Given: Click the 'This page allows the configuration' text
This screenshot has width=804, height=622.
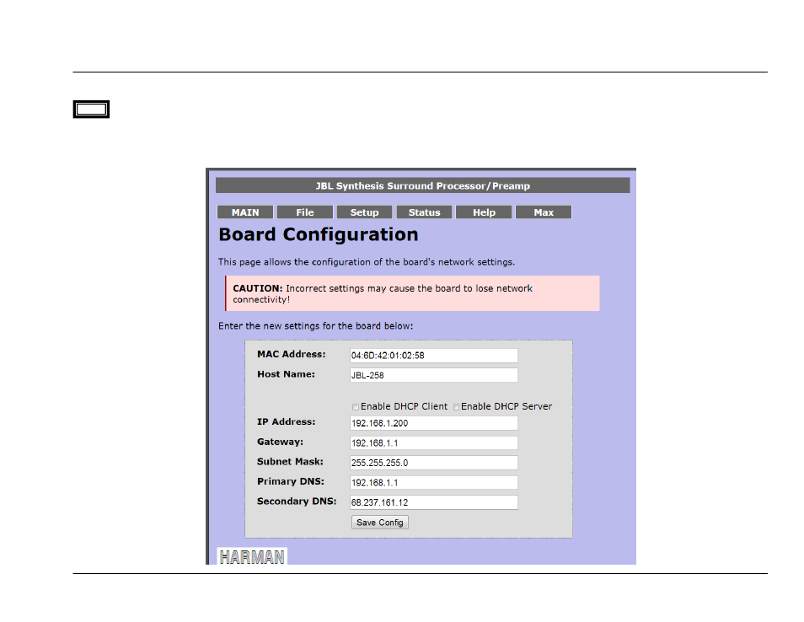Looking at the screenshot, I should click(366, 262).
